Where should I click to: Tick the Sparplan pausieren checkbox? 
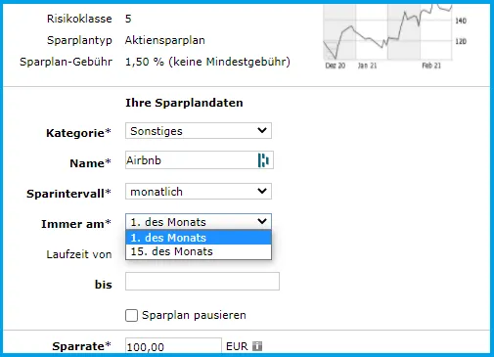click(131, 316)
